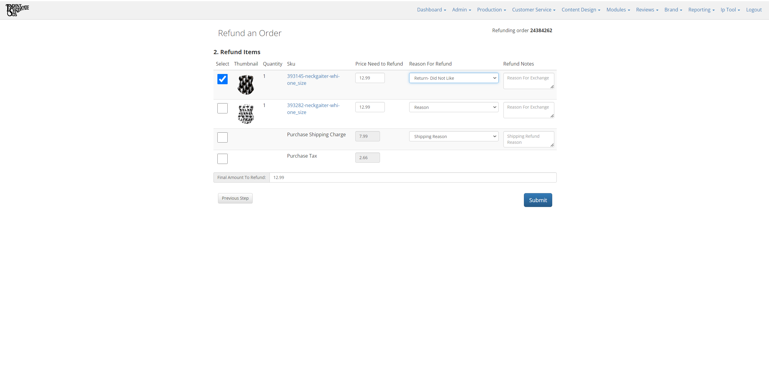Open the Ip Tool menu
Screen dimensions: 769x376
click(730, 10)
